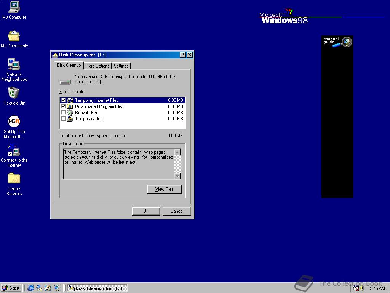Image resolution: width=390 pixels, height=293 pixels.
Task: Select the Recycle Bin desktop icon
Action: 14,93
